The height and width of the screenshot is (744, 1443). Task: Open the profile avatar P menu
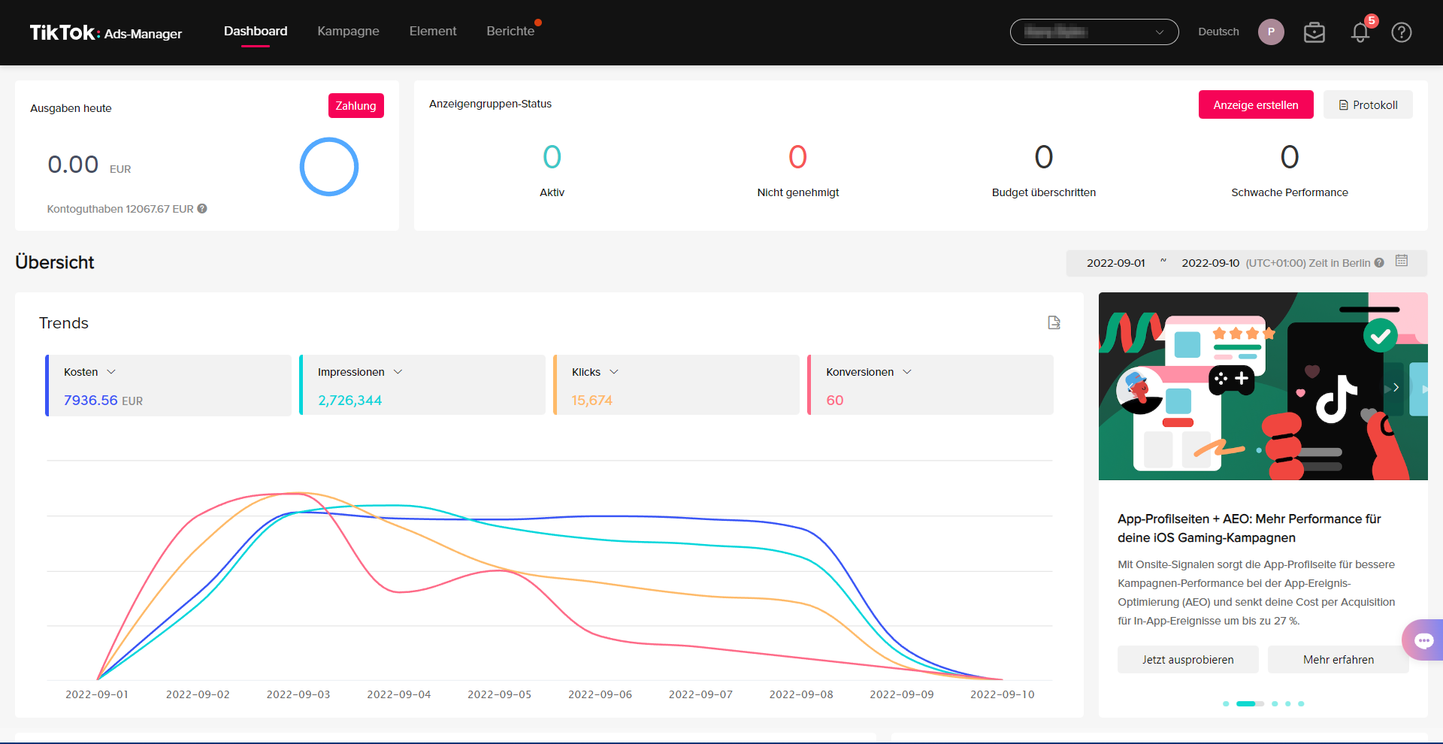[1271, 32]
